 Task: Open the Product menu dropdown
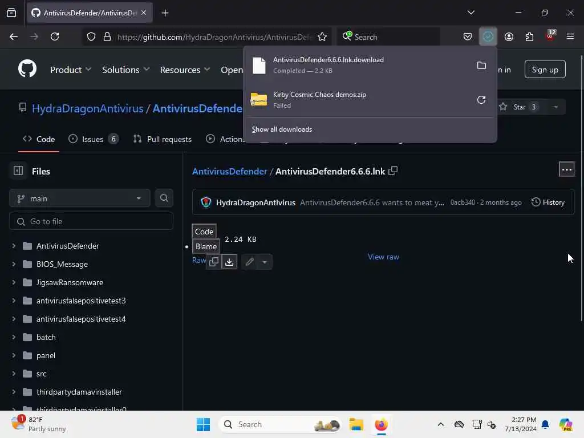(x=70, y=70)
